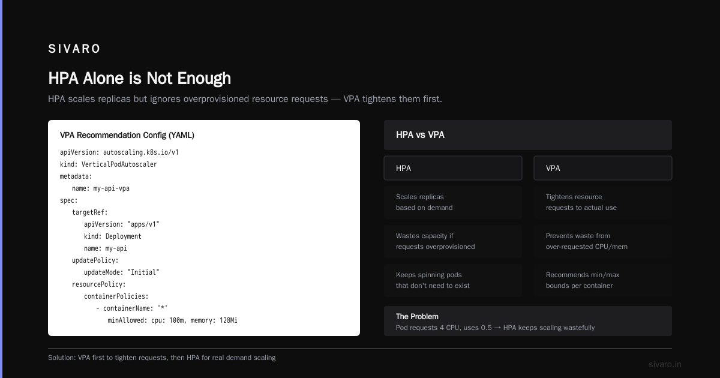This screenshot has width=720, height=378.
Task: Click the 'spec:' YAML line
Action: coord(69,200)
